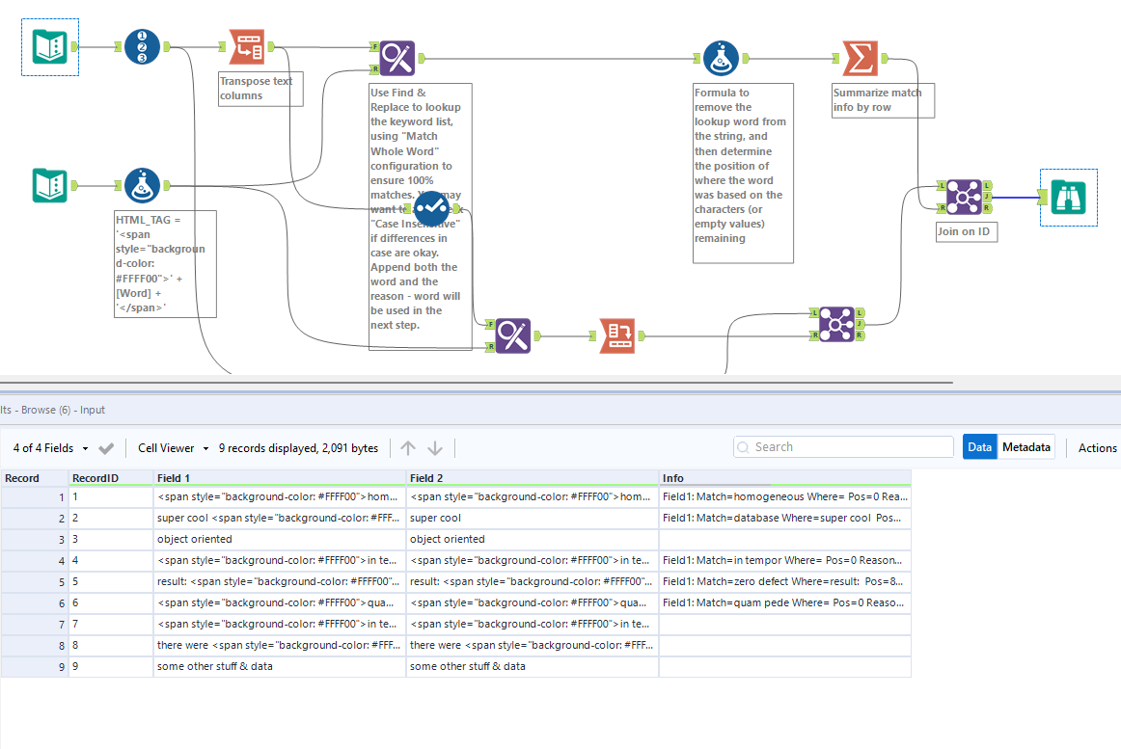The height and width of the screenshot is (749, 1121).
Task: Open the Browse tool at workflow end
Action: point(1068,197)
